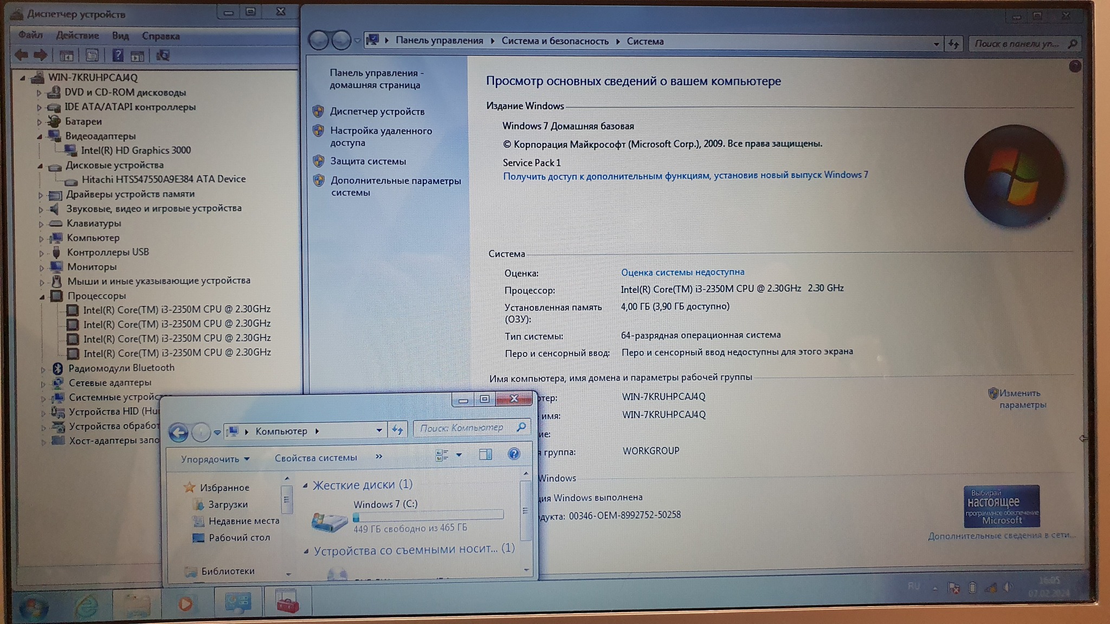The width and height of the screenshot is (1110, 624).
Task: Collapse the Процессоры tree node
Action: pos(42,296)
